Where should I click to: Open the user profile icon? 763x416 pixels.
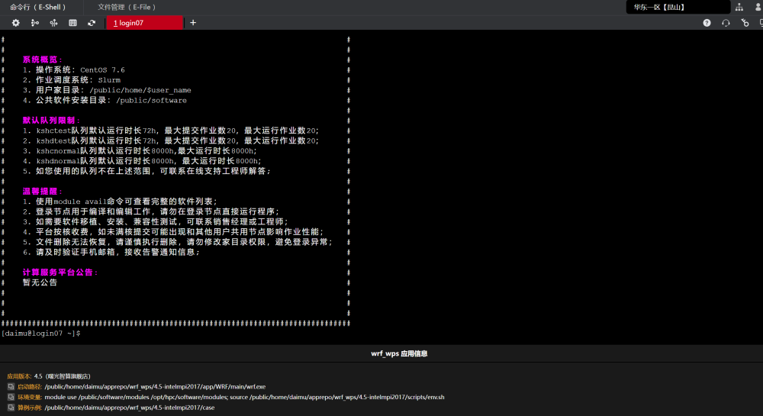(758, 7)
